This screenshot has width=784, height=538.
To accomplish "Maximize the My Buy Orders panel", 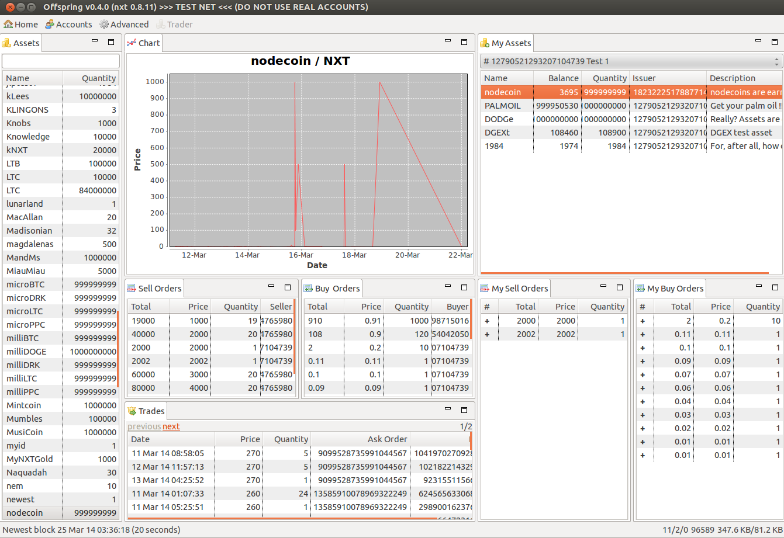I will click(x=775, y=287).
